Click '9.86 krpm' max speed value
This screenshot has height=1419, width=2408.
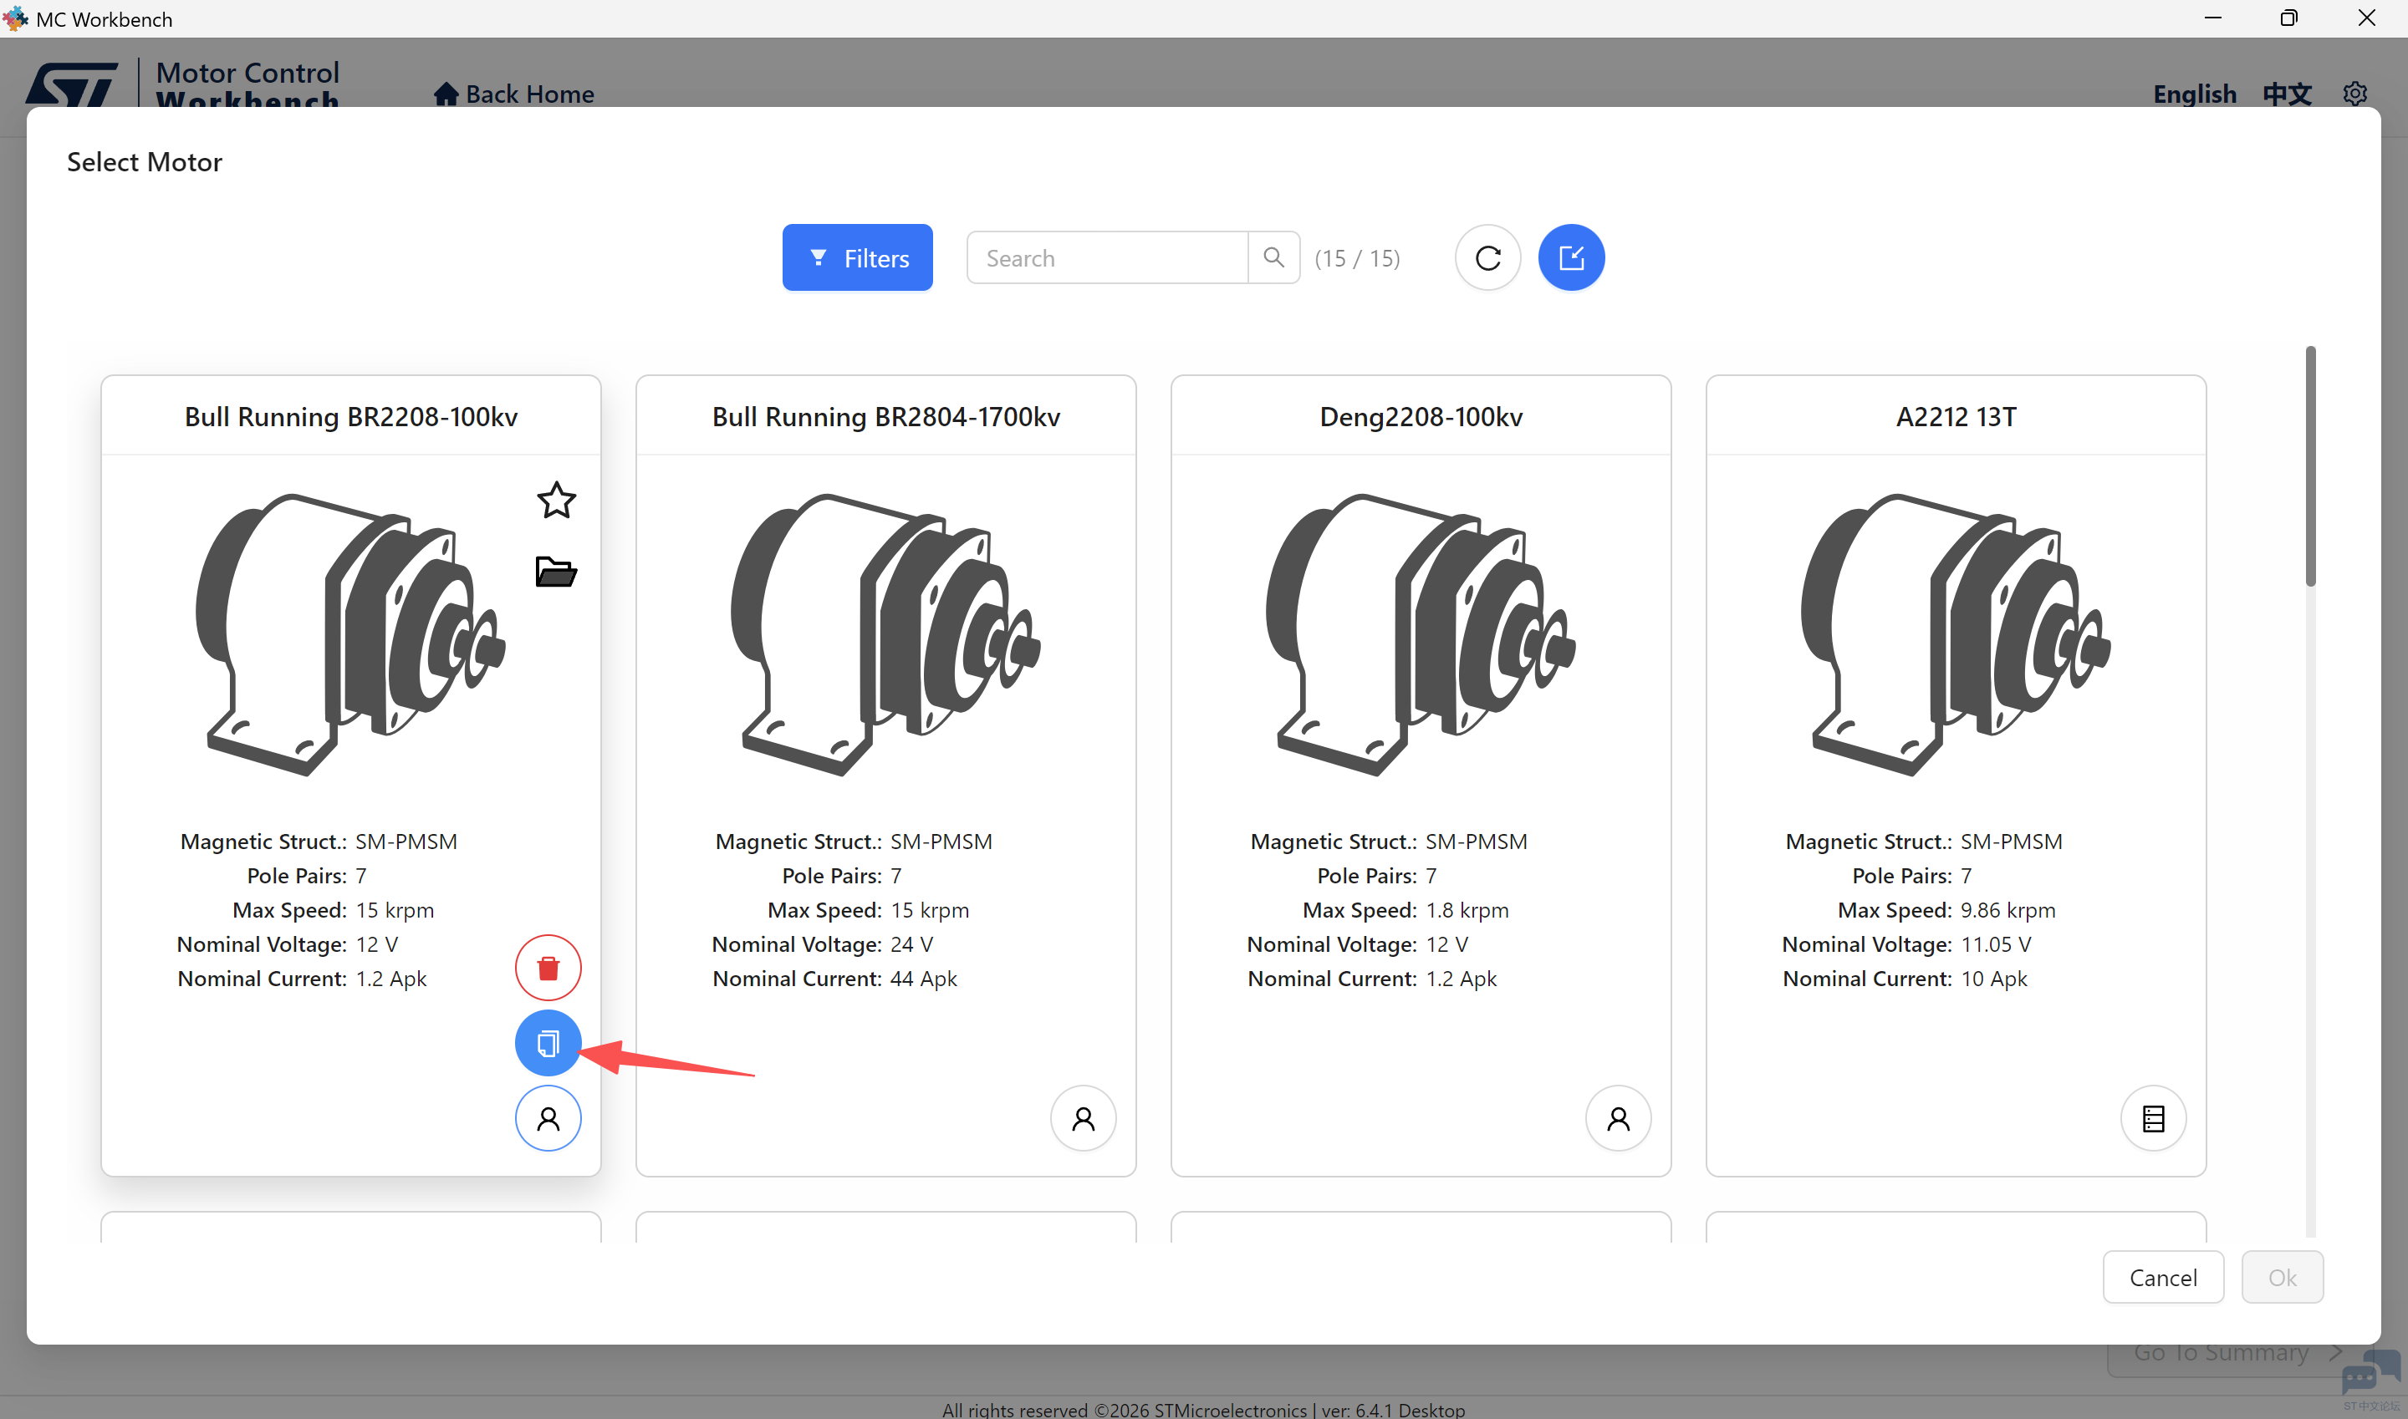click(2008, 909)
